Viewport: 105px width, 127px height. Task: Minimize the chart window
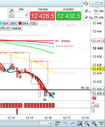(x=92, y=4)
